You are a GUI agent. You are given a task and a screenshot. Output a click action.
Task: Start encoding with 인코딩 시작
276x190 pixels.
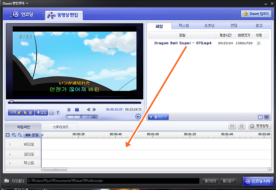click(x=258, y=181)
